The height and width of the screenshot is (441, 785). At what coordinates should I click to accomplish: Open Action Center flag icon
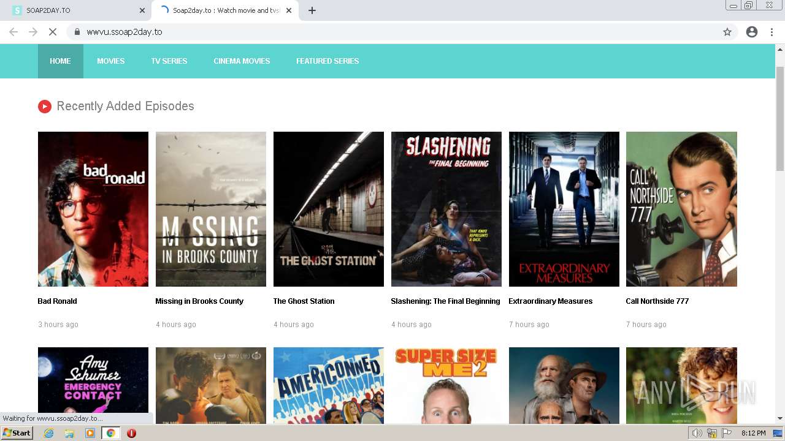pos(727,433)
